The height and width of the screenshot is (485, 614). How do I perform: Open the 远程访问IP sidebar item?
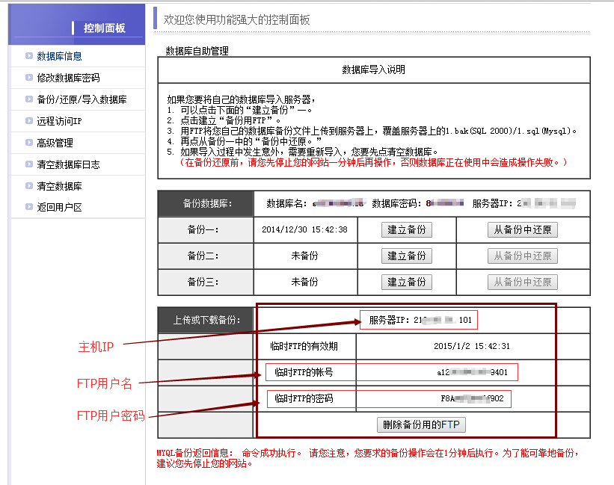[x=59, y=121]
